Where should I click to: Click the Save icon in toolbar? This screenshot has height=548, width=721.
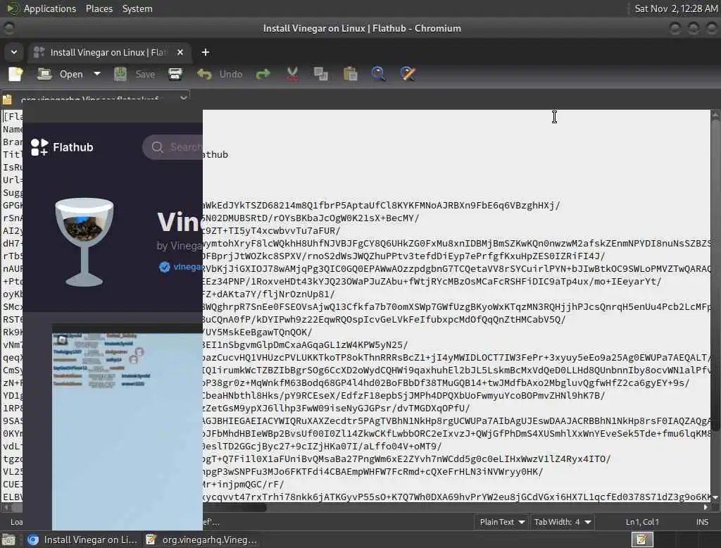(x=120, y=74)
